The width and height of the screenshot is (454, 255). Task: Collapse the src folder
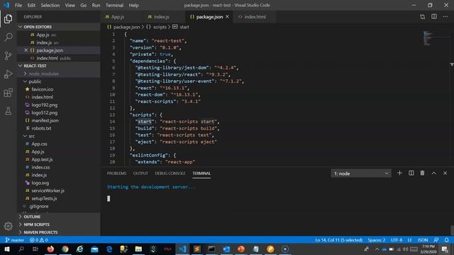pyautogui.click(x=59, y=136)
